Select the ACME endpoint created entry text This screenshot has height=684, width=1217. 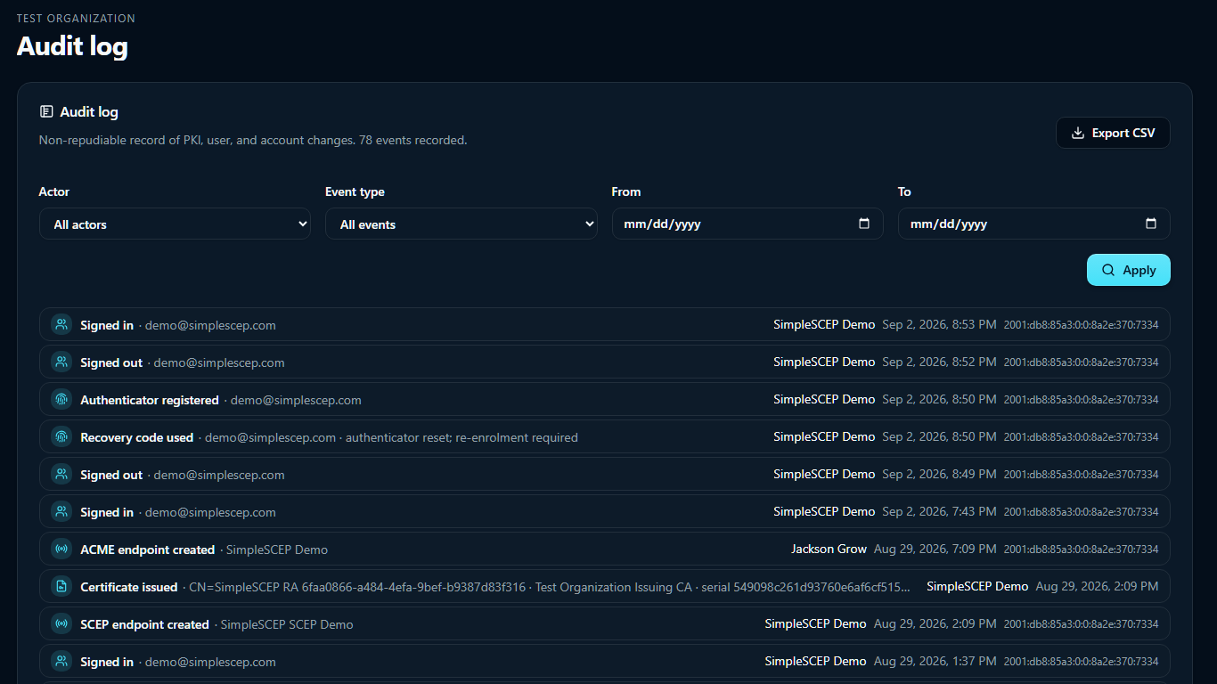click(x=148, y=550)
